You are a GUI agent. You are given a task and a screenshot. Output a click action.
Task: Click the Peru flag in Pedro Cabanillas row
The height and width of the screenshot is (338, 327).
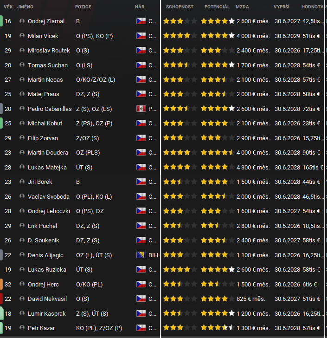[x=141, y=109]
